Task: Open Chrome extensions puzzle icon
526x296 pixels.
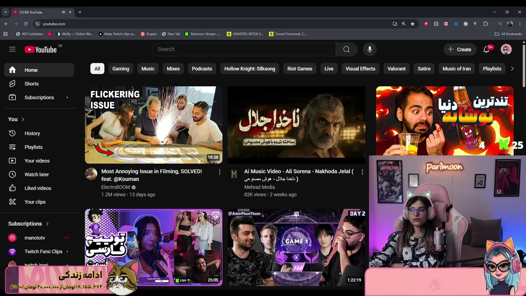Action: click(x=485, y=24)
